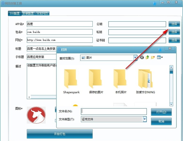Click the 打开(O) button
This screenshot has width=183, height=141.
[x=161, y=112]
